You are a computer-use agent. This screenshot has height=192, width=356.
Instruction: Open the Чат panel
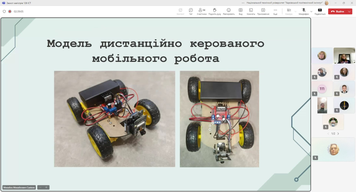pyautogui.click(x=191, y=11)
